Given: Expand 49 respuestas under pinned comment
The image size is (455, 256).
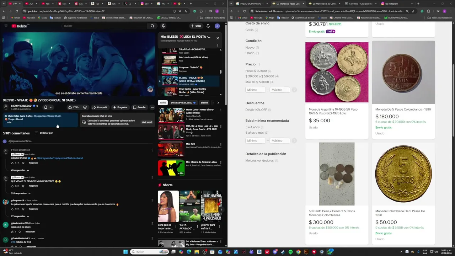Looking at the screenshot, I should [20, 170].
